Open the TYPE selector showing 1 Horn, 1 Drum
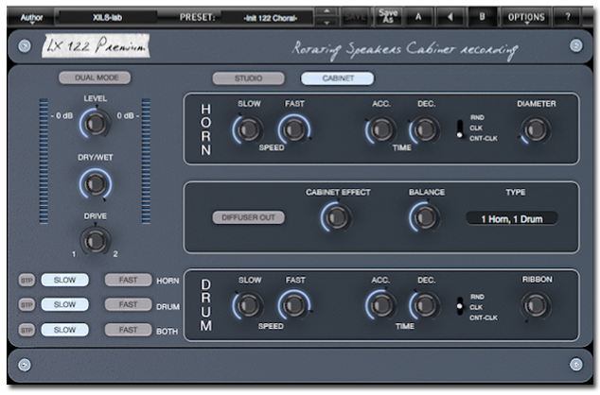This screenshot has height=395, width=600. pyautogui.click(x=512, y=219)
